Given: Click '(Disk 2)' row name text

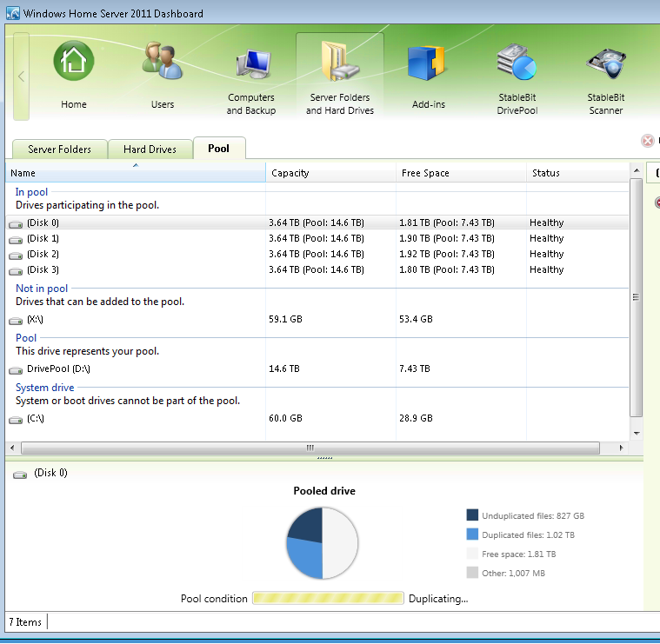Looking at the screenshot, I should coord(43,254).
